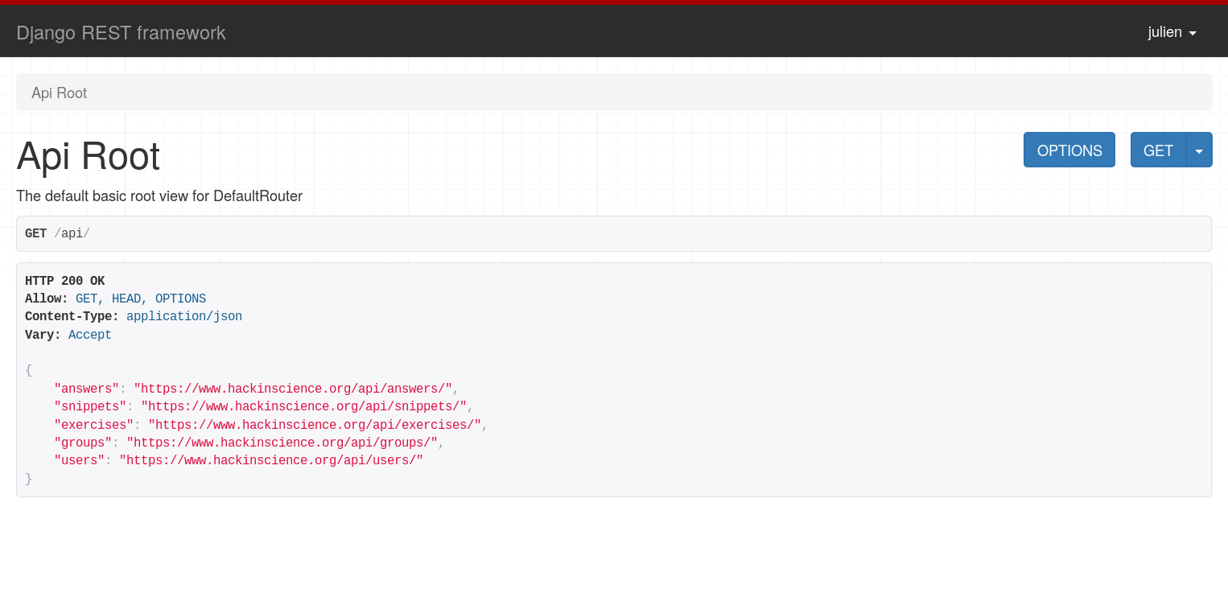Screen dimensions: 1228x589
Task: Click the Vary header Accept value
Action: [89, 335]
